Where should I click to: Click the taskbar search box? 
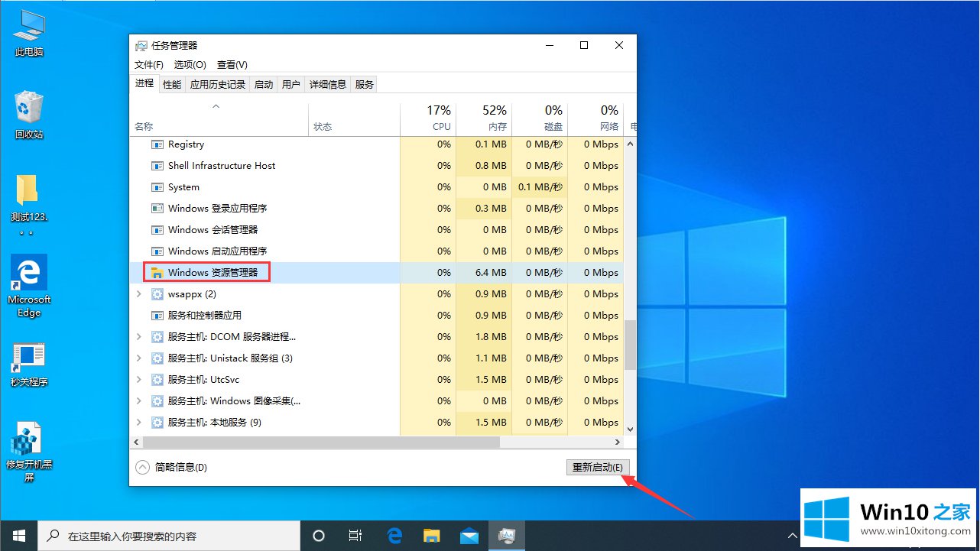[168, 536]
